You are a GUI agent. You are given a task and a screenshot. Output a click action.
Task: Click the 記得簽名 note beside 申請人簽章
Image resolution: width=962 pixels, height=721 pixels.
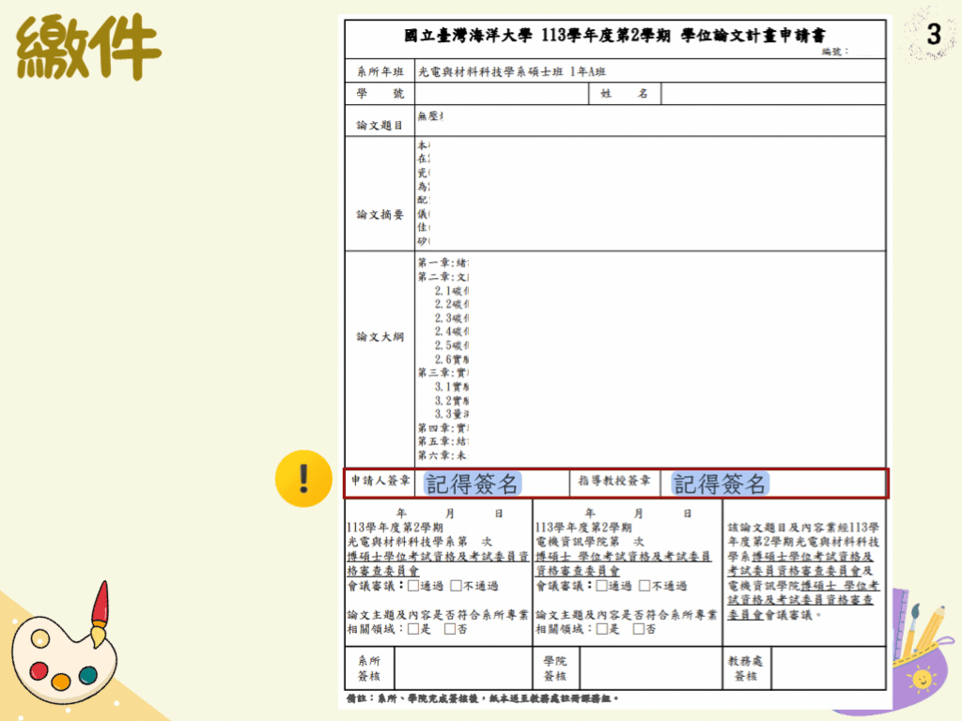473,483
